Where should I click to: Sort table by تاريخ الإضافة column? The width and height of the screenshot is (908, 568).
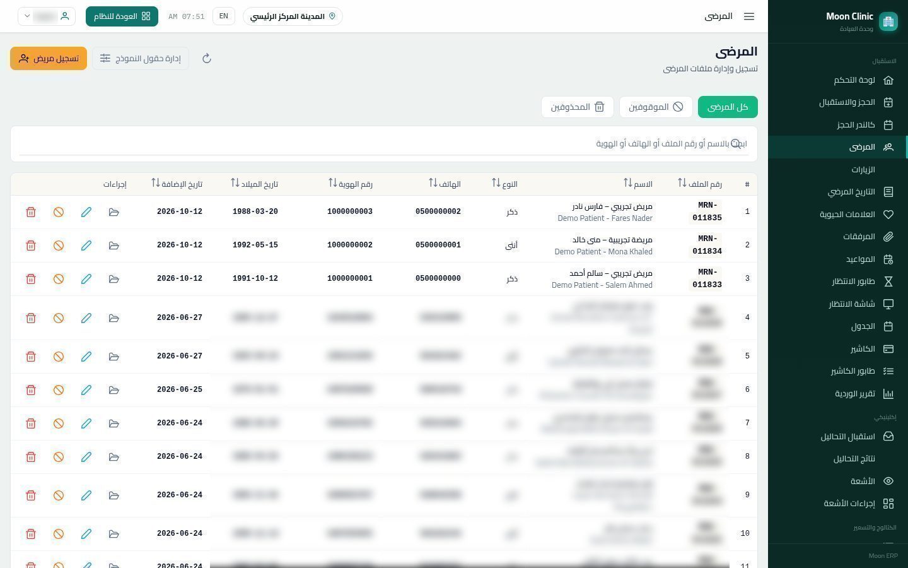point(156,183)
